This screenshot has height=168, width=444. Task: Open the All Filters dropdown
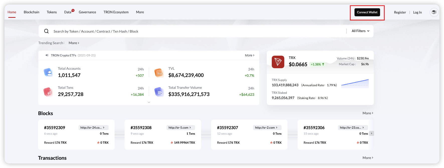(360, 31)
